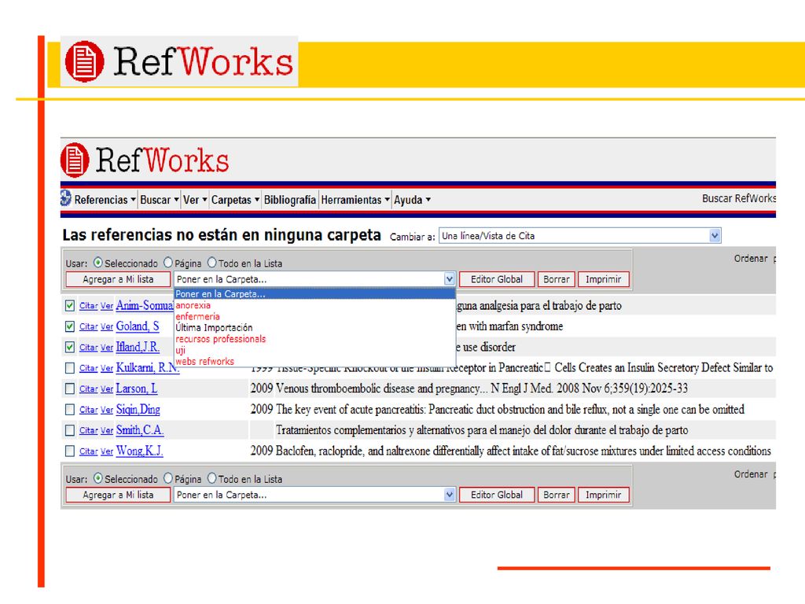Uncheck the Goland, S reference checkbox
This screenshot has width=805, height=604.
pos(70,326)
